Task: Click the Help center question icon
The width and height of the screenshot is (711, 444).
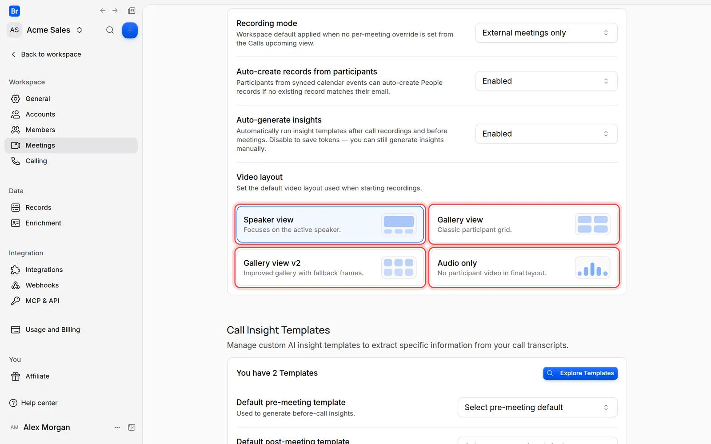Action: [x=13, y=403]
